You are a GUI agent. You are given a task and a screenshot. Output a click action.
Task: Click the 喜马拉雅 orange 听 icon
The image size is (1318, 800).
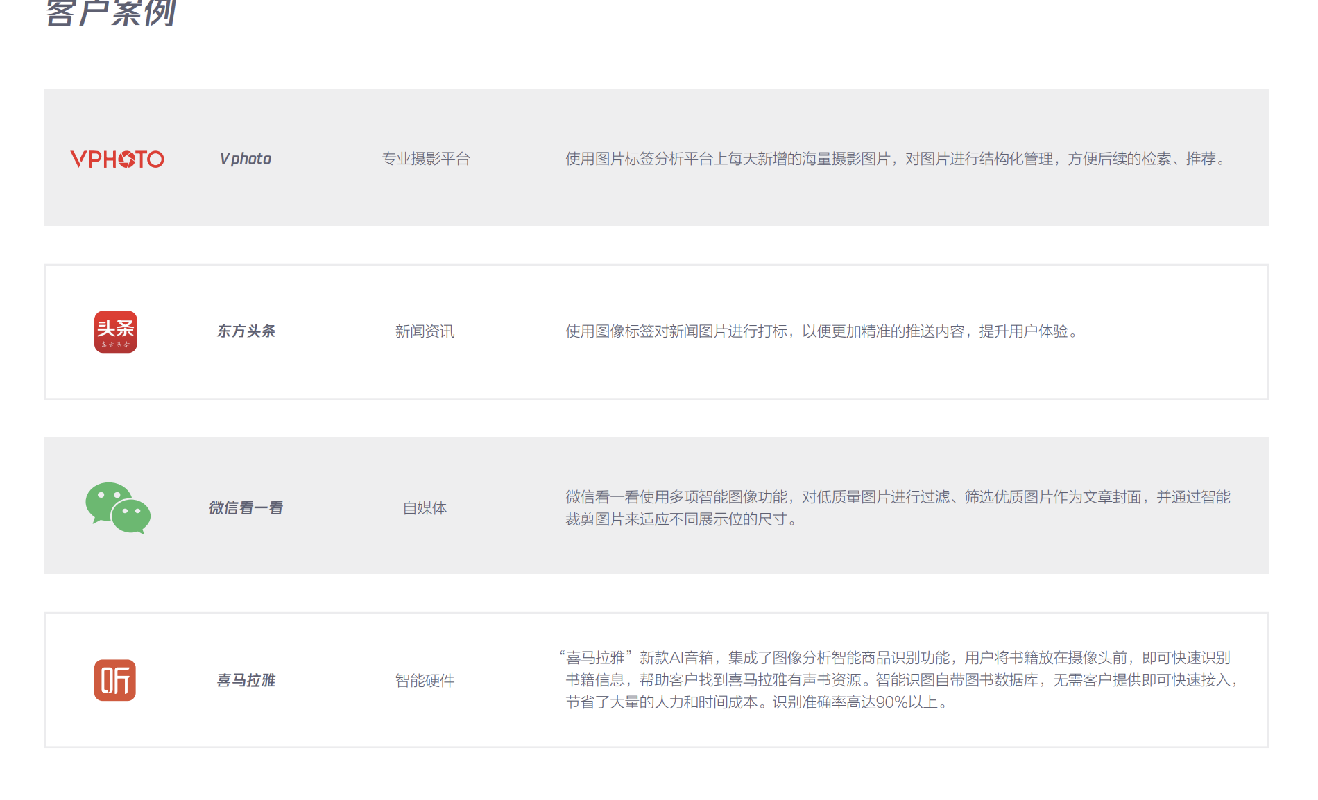coord(115,680)
